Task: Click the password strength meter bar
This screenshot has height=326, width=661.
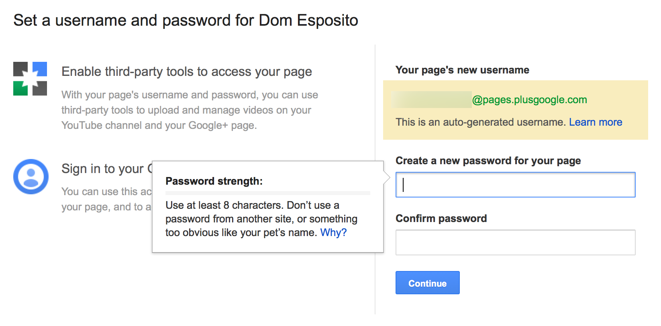Action: click(267, 193)
